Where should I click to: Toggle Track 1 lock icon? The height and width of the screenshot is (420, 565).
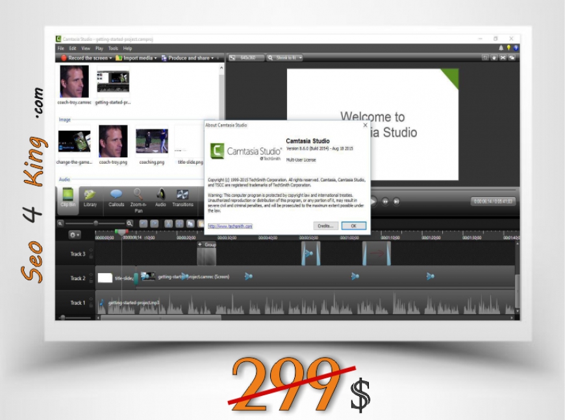click(x=91, y=306)
